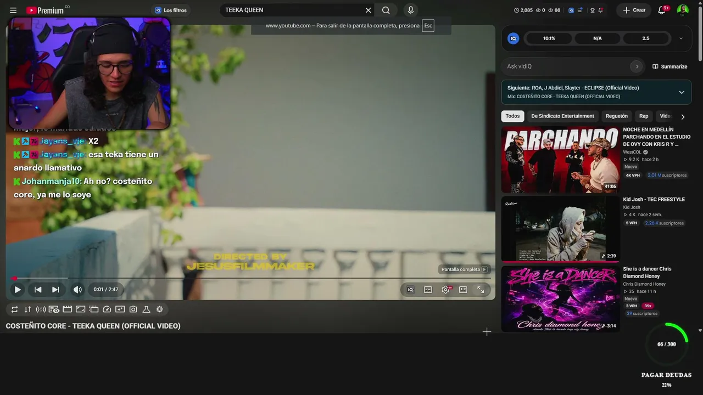The width and height of the screenshot is (703, 395).
Task: Open Los filtros vidIQ button
Action: click(x=171, y=10)
